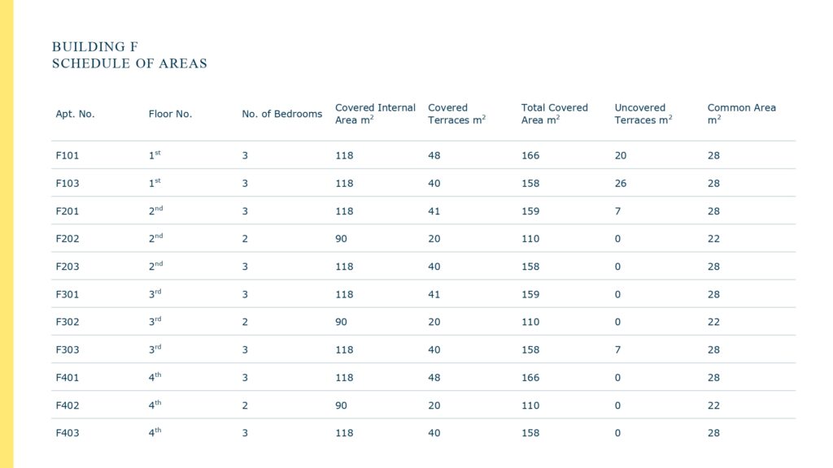Click the Common Area column header

[x=742, y=114]
